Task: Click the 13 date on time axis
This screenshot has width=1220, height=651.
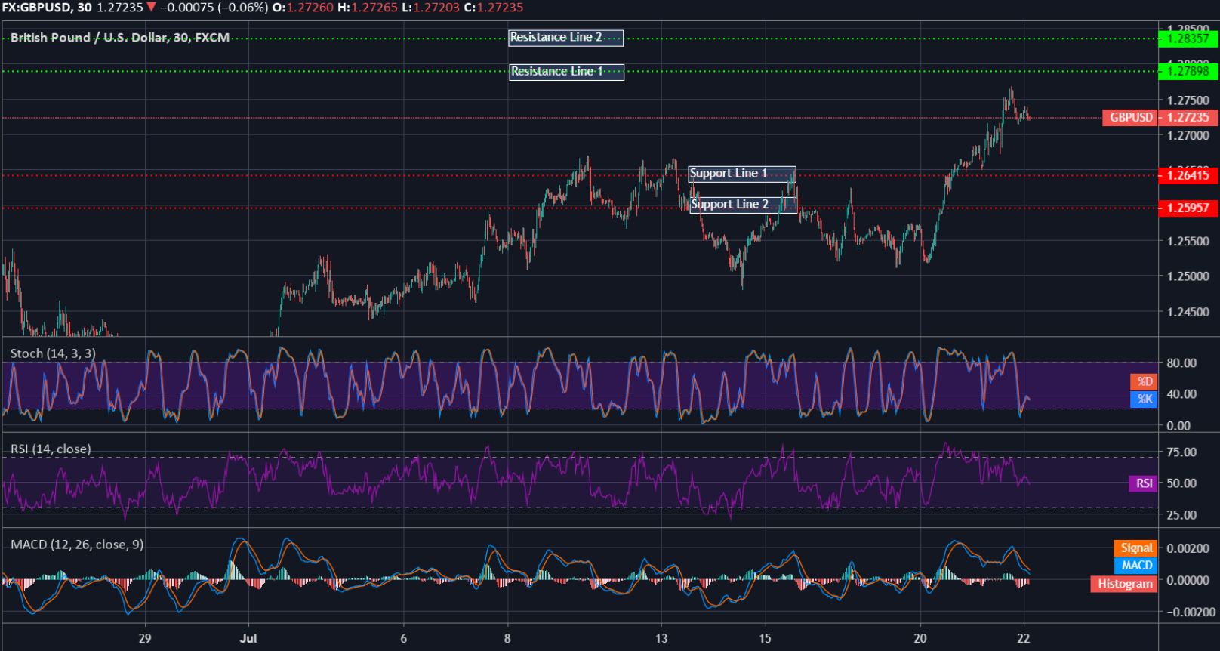Action: pyautogui.click(x=661, y=638)
